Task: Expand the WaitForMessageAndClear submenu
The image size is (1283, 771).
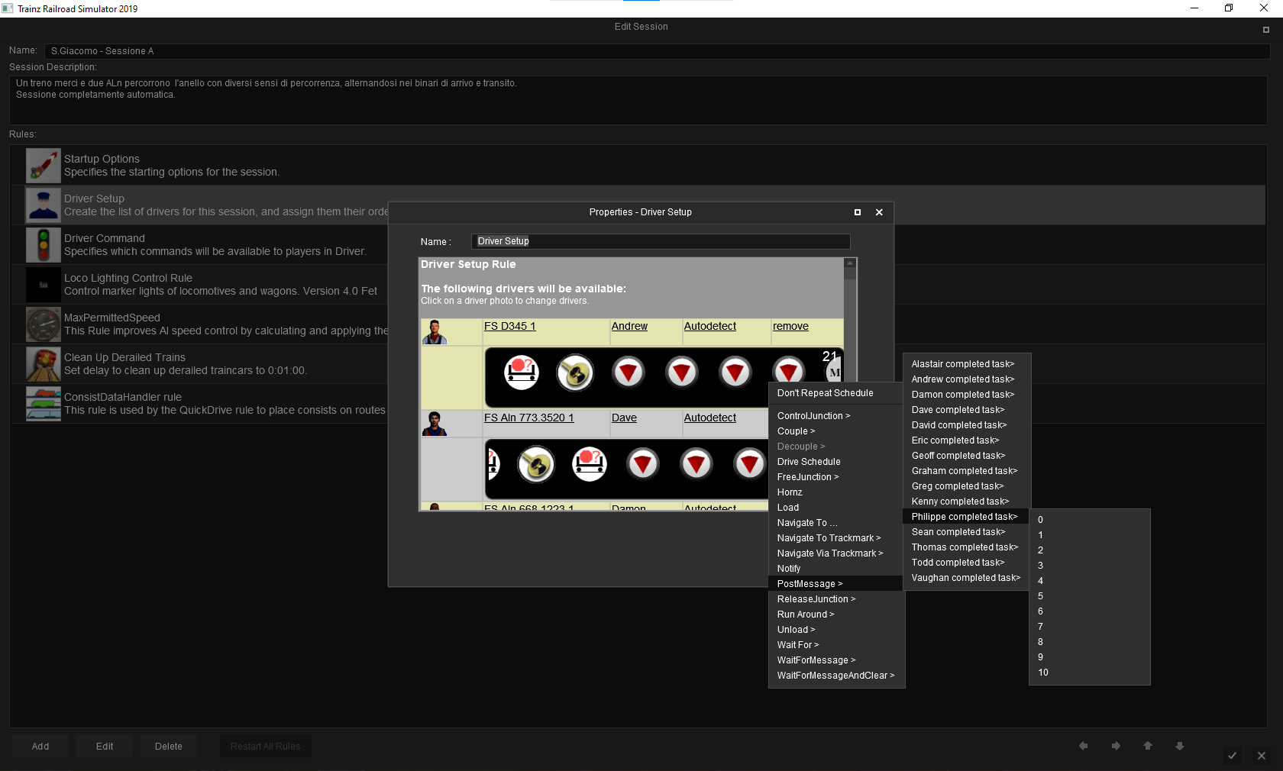Action: (x=835, y=676)
